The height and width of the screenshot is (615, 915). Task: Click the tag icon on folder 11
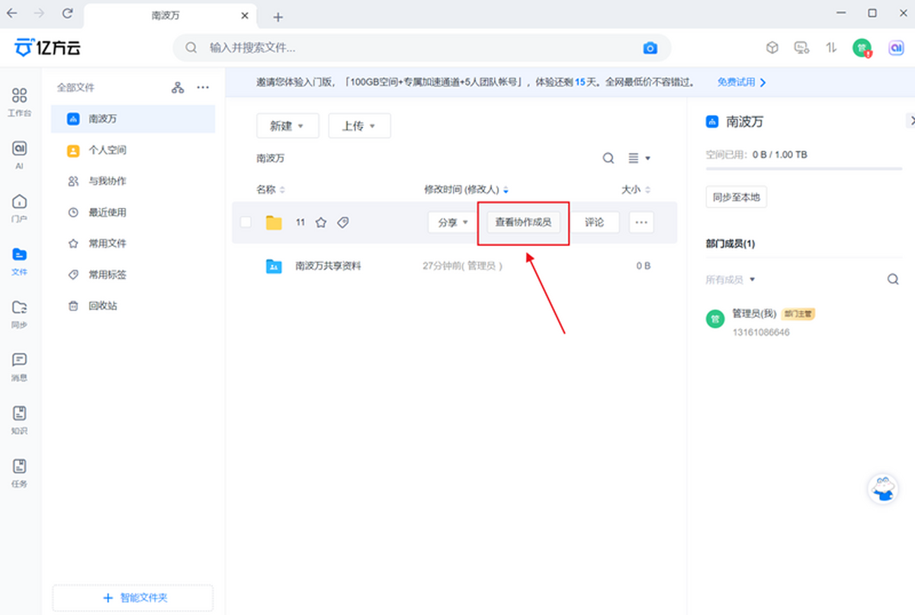click(343, 223)
